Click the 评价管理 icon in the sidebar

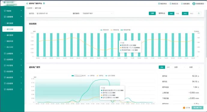(x=5, y=65)
